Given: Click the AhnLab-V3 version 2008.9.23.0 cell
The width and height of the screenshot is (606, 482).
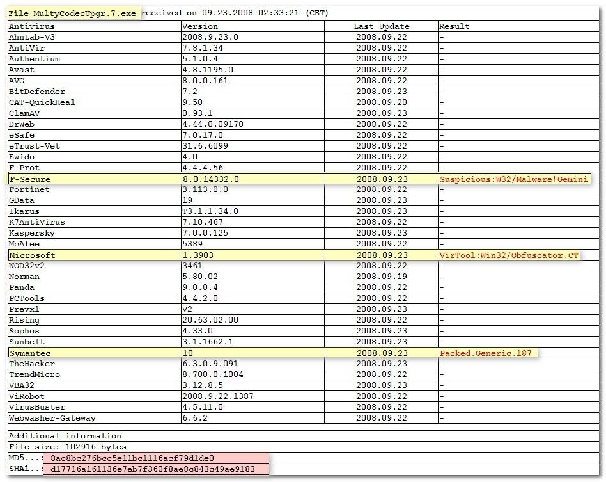Looking at the screenshot, I should click(x=210, y=37).
